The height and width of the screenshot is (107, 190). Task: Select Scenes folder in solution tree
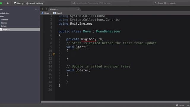[x=4, y=23]
